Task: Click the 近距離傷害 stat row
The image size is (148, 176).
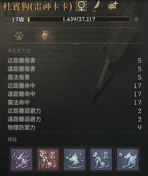Action: 75,61
